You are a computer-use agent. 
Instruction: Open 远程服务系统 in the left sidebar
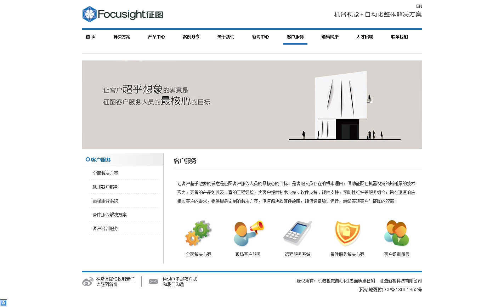106,201
